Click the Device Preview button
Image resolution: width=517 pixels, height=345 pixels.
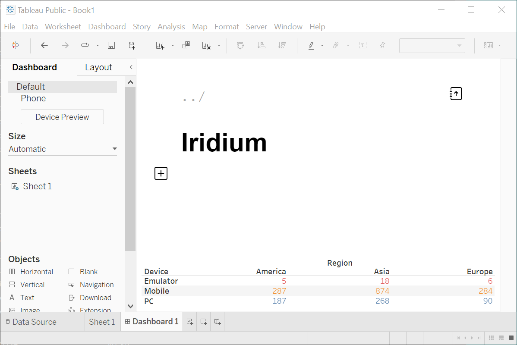pos(62,116)
